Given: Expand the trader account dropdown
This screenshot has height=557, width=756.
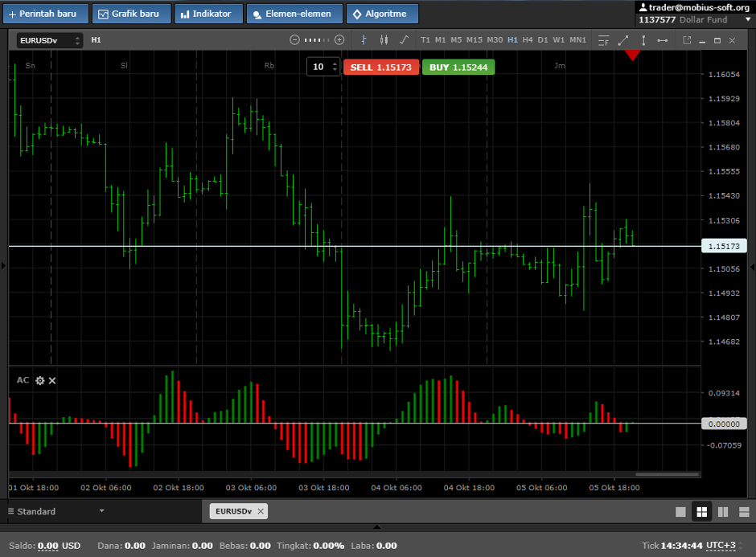Looking at the screenshot, I should [748, 20].
